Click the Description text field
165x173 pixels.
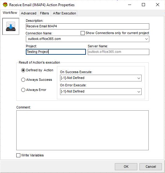click(x=87, y=26)
